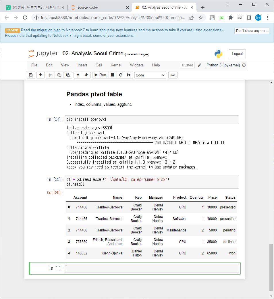
Task: Click the scrollbar up arrow
Action: click(x=271, y=83)
